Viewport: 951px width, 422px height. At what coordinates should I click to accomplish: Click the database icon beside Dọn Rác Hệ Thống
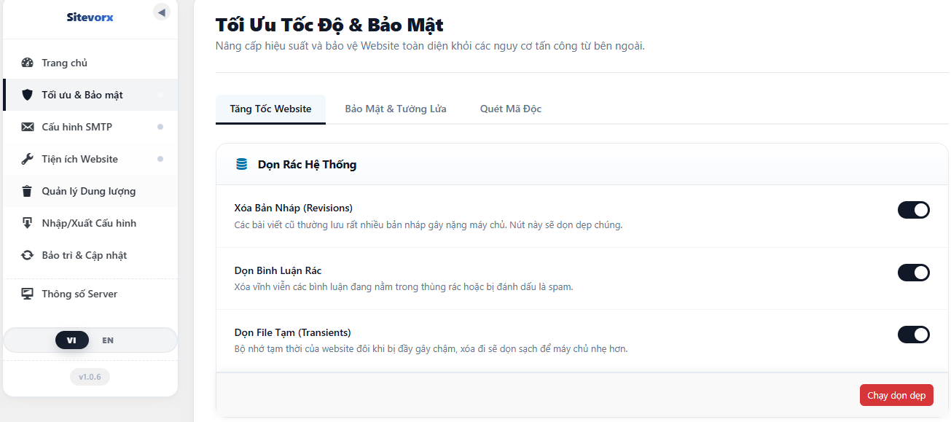tap(241, 165)
